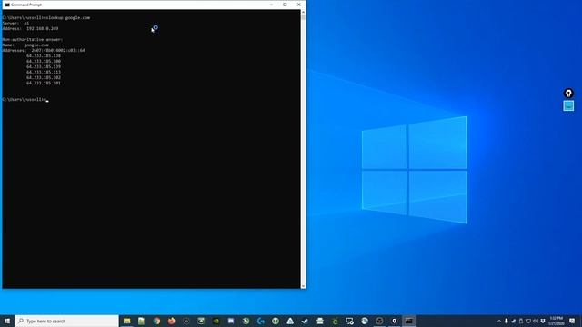Click the IP '64.233.185.101' output line
The height and width of the screenshot is (327, 582).
click(x=44, y=83)
